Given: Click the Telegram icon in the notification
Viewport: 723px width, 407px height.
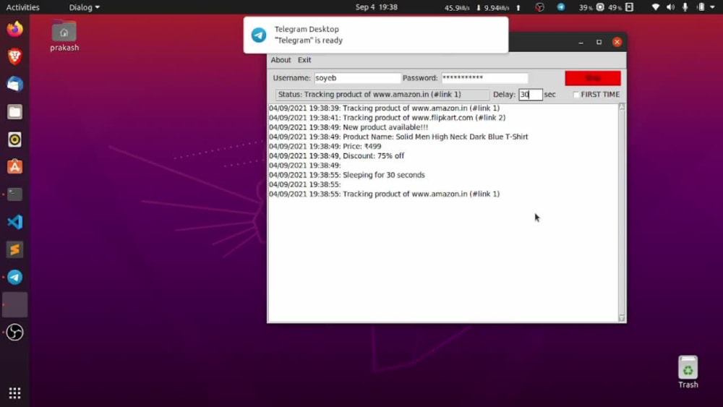Looking at the screenshot, I should click(x=259, y=35).
